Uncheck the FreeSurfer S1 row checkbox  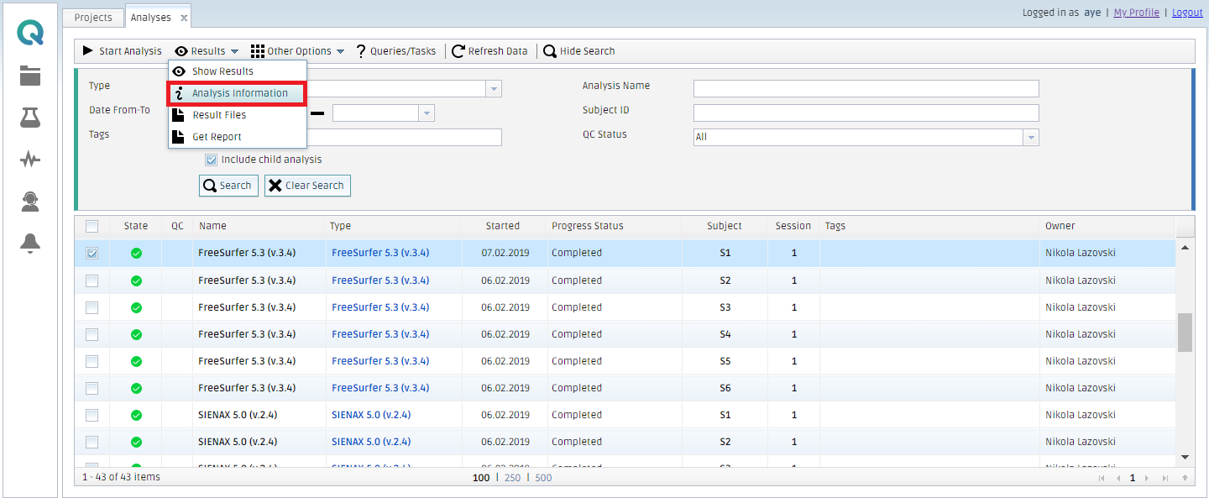click(x=92, y=253)
